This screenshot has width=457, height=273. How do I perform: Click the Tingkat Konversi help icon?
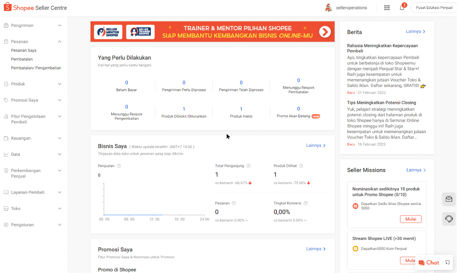coord(306,203)
